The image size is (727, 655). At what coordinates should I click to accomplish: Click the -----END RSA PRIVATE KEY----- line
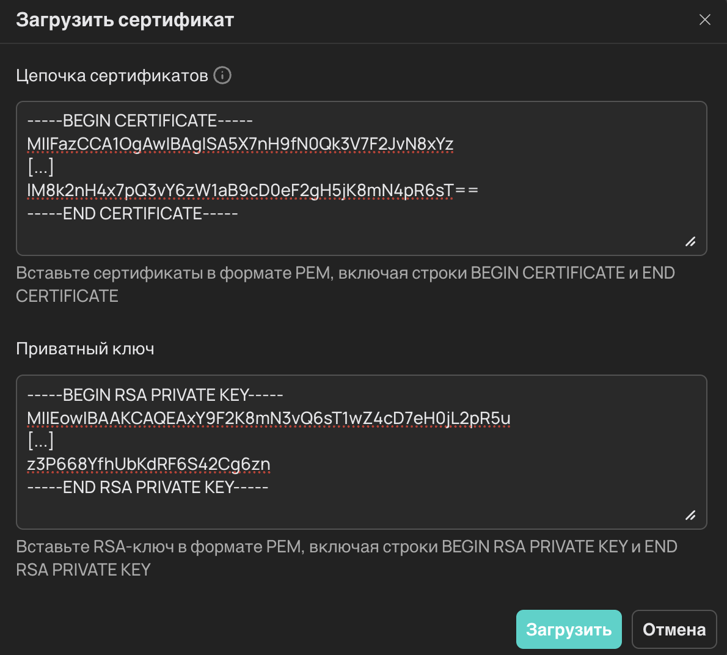(147, 488)
